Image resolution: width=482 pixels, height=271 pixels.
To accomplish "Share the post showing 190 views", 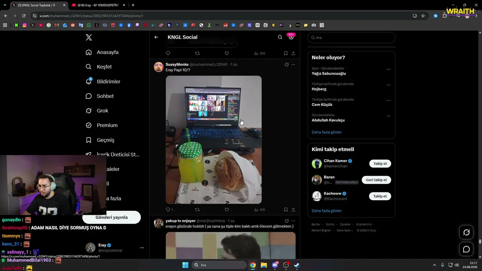I will (x=293, y=53).
